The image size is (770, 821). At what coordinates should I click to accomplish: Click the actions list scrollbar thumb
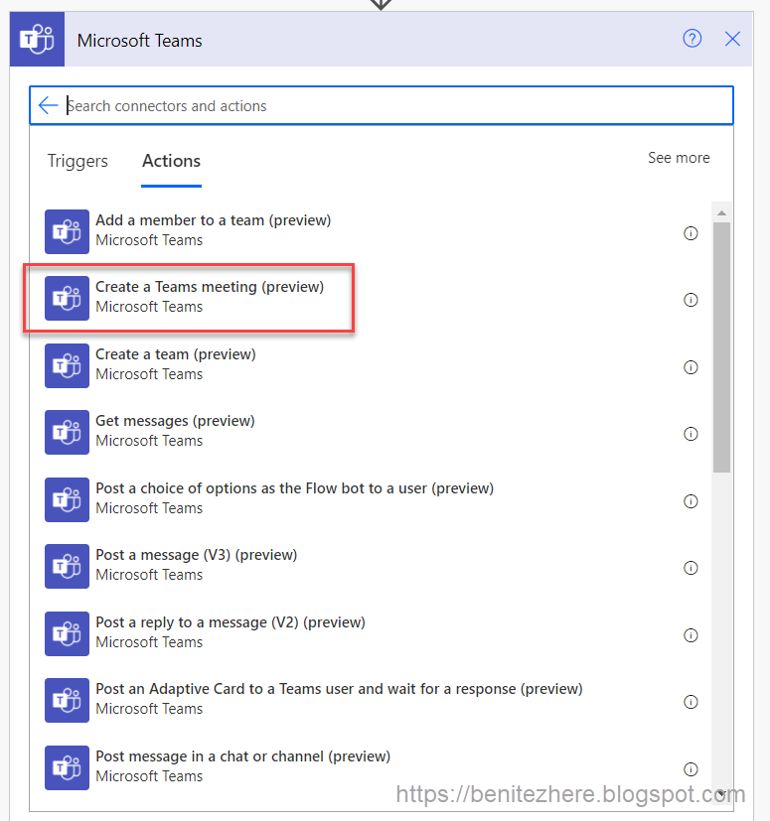click(721, 347)
